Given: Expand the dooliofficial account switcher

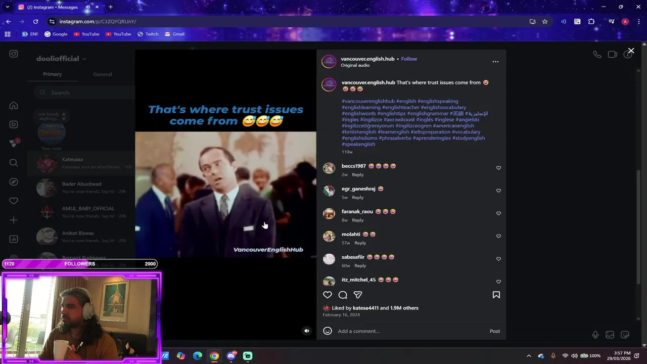Looking at the screenshot, I should (61, 59).
